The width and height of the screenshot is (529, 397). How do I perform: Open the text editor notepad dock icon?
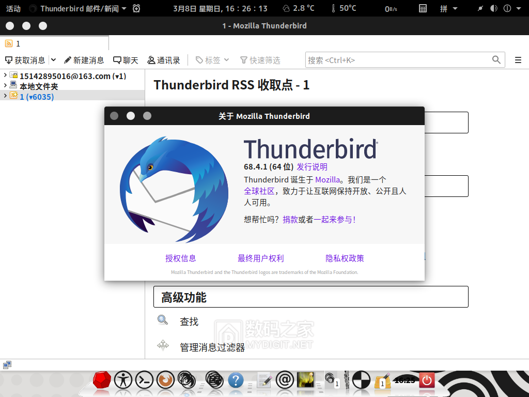pyautogui.click(x=264, y=380)
